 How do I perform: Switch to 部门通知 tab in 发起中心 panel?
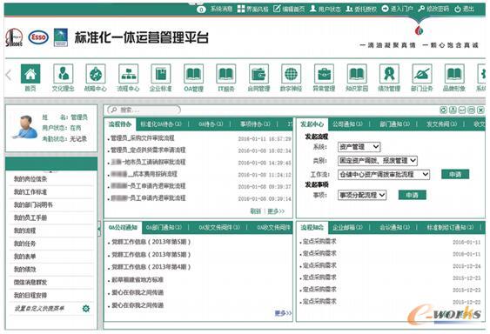pos(394,124)
